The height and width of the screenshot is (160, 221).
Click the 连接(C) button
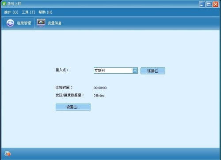coord(153,71)
